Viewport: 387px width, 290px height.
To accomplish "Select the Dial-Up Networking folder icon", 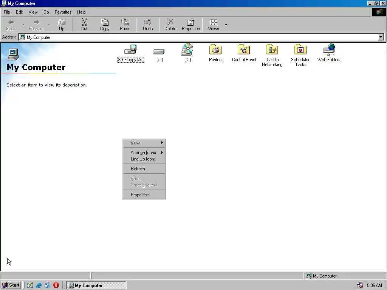I will point(272,49).
